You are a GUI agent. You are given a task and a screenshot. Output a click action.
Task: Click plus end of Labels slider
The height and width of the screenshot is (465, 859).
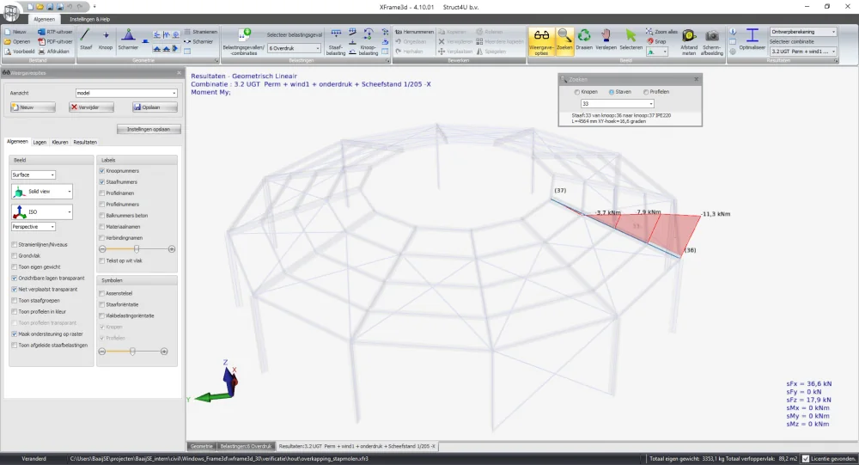[x=172, y=249]
